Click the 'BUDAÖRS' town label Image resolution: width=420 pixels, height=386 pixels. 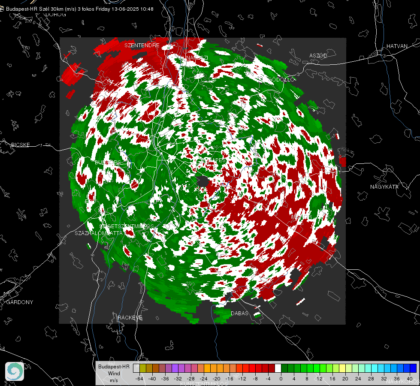108,163
